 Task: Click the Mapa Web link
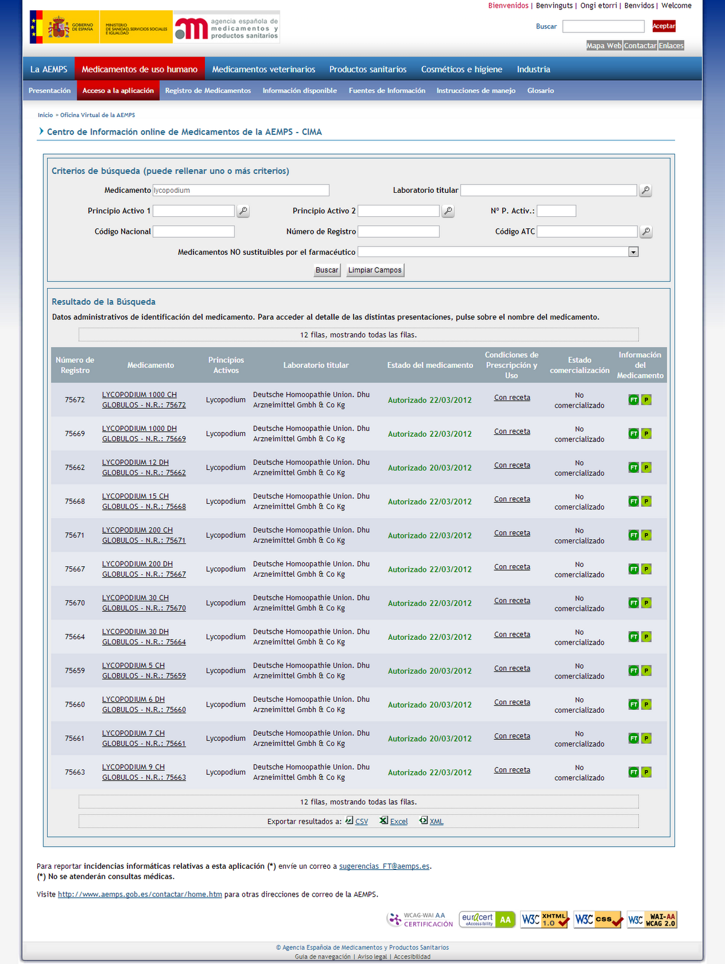point(604,46)
